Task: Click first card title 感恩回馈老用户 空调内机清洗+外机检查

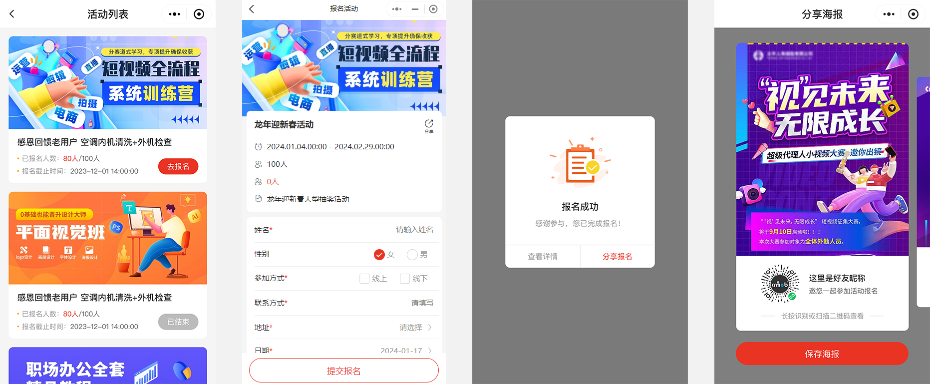Action: click(95, 142)
